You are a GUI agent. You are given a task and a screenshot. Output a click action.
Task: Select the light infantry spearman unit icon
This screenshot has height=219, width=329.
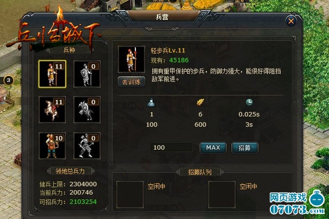52,74
